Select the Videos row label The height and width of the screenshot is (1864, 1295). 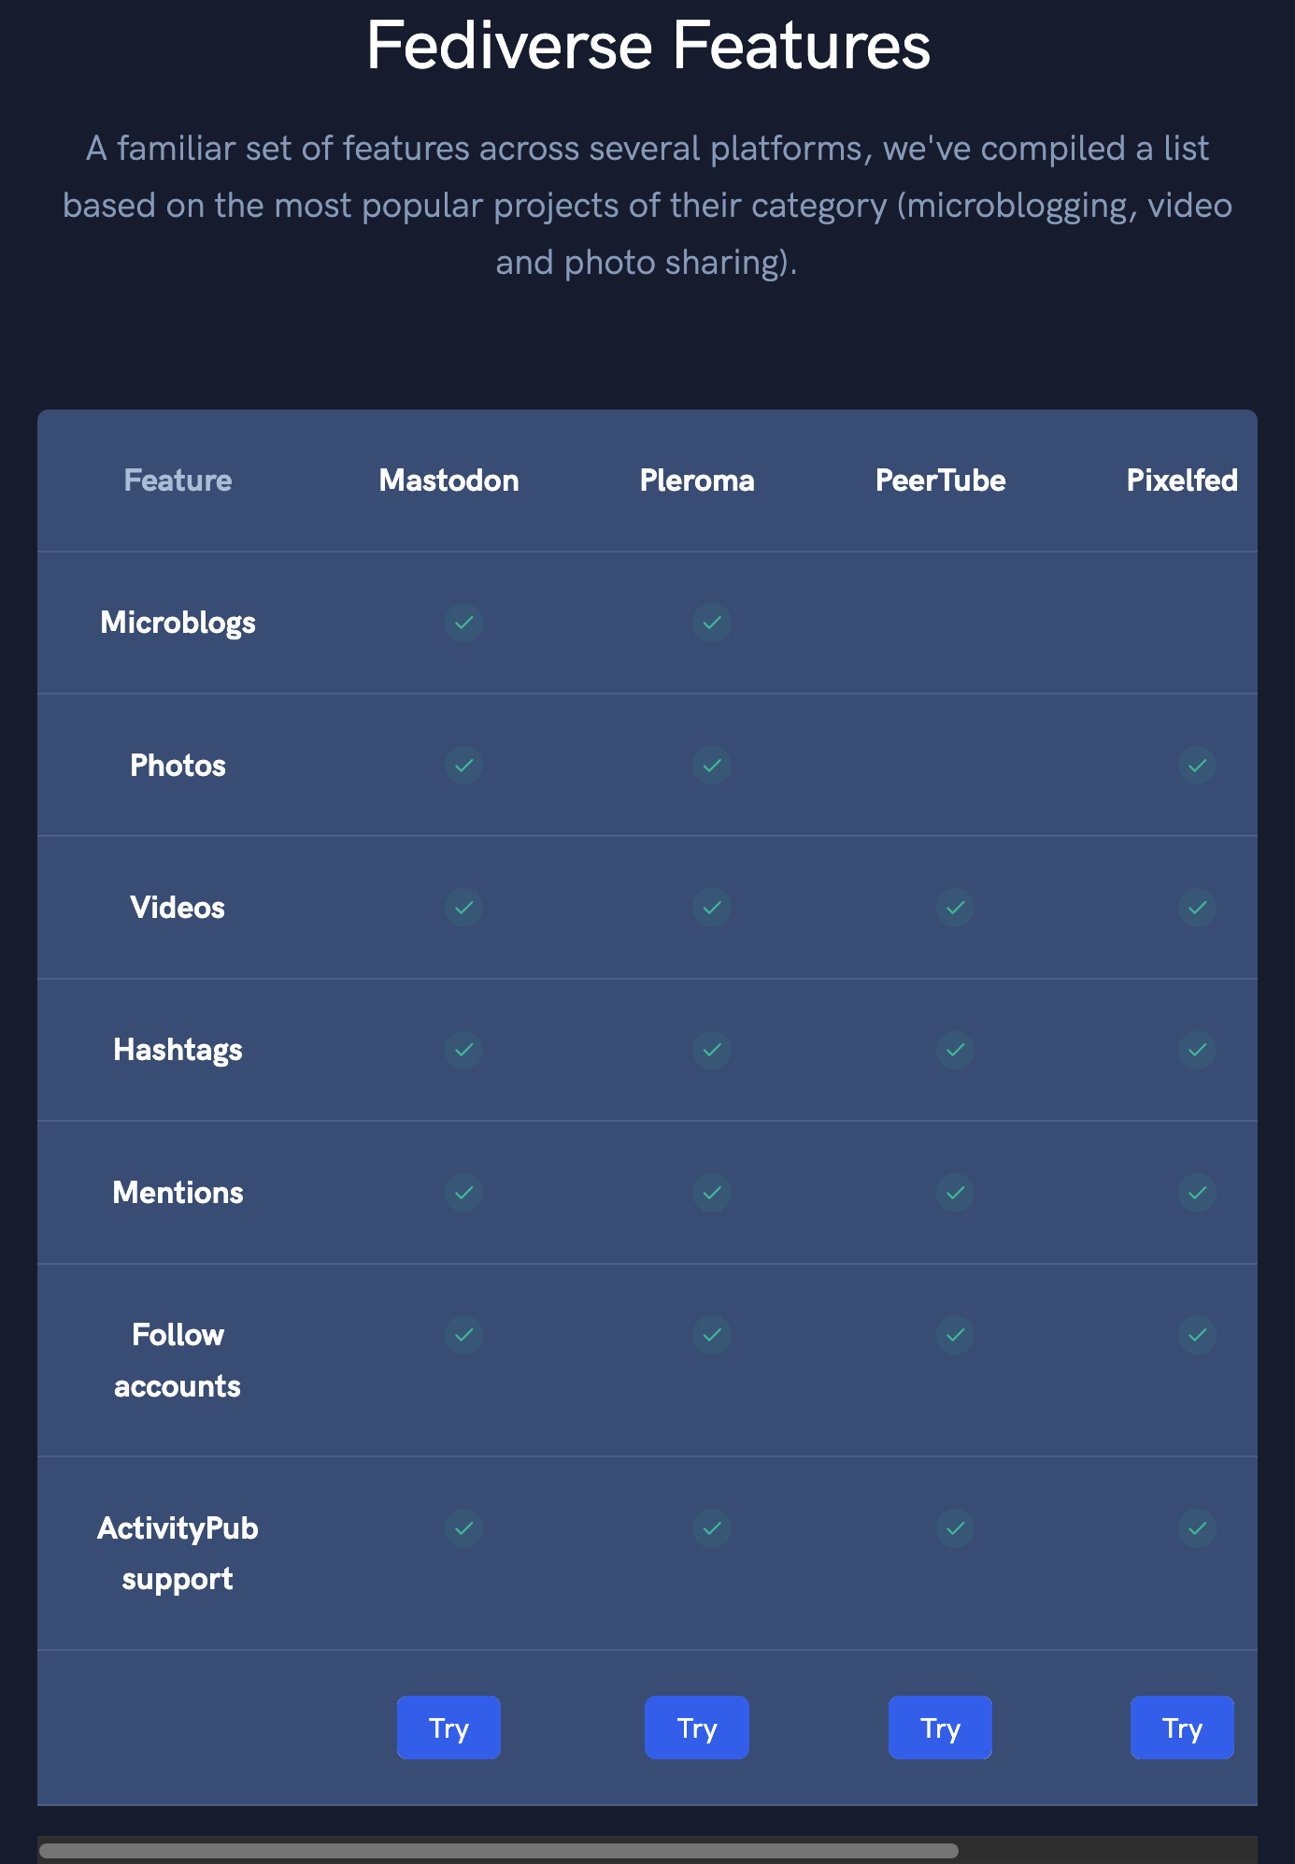tap(178, 908)
